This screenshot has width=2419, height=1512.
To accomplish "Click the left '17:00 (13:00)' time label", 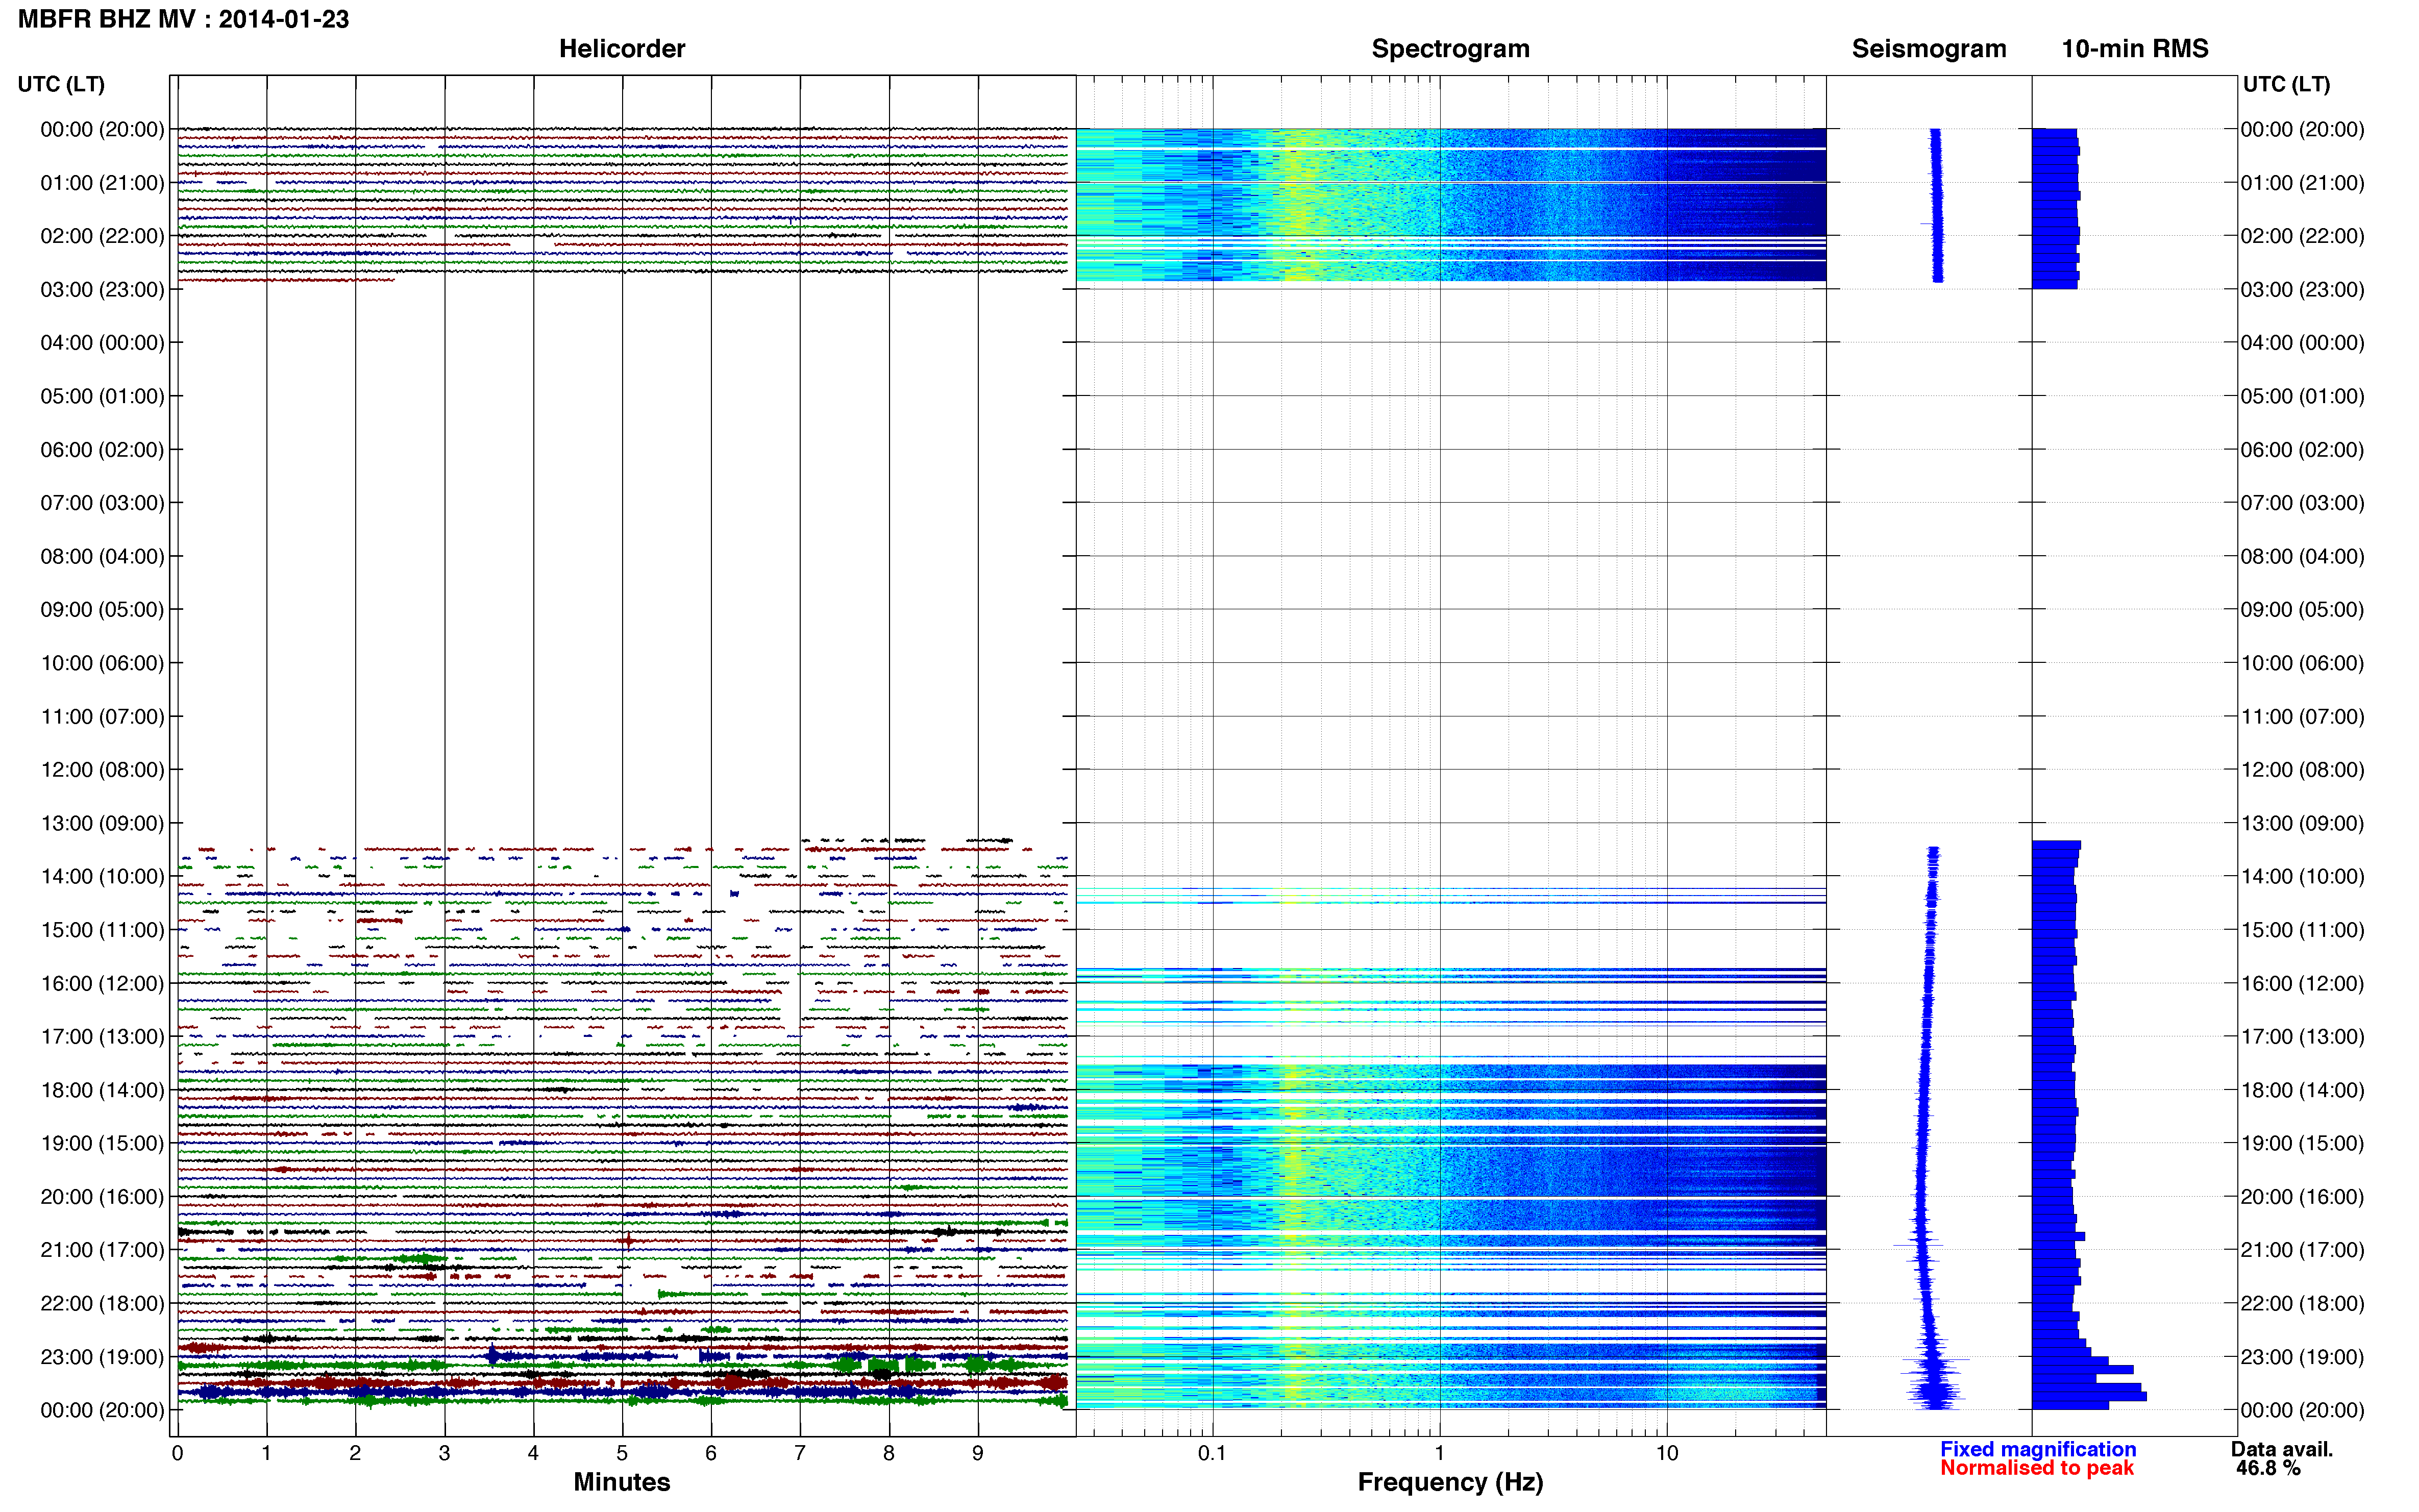I will [102, 1037].
